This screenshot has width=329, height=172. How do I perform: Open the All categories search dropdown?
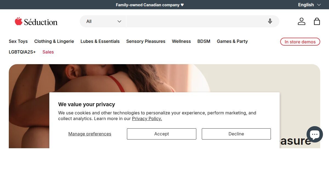click(x=103, y=21)
